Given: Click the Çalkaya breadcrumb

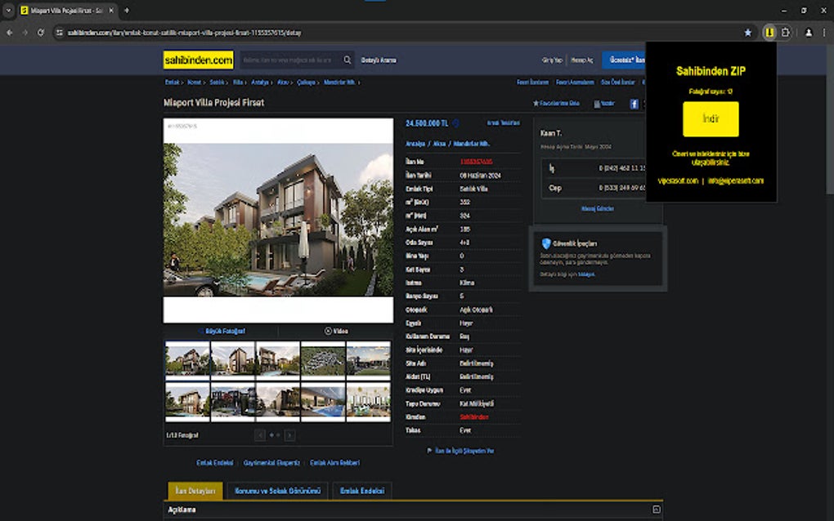Looking at the screenshot, I should pos(306,82).
